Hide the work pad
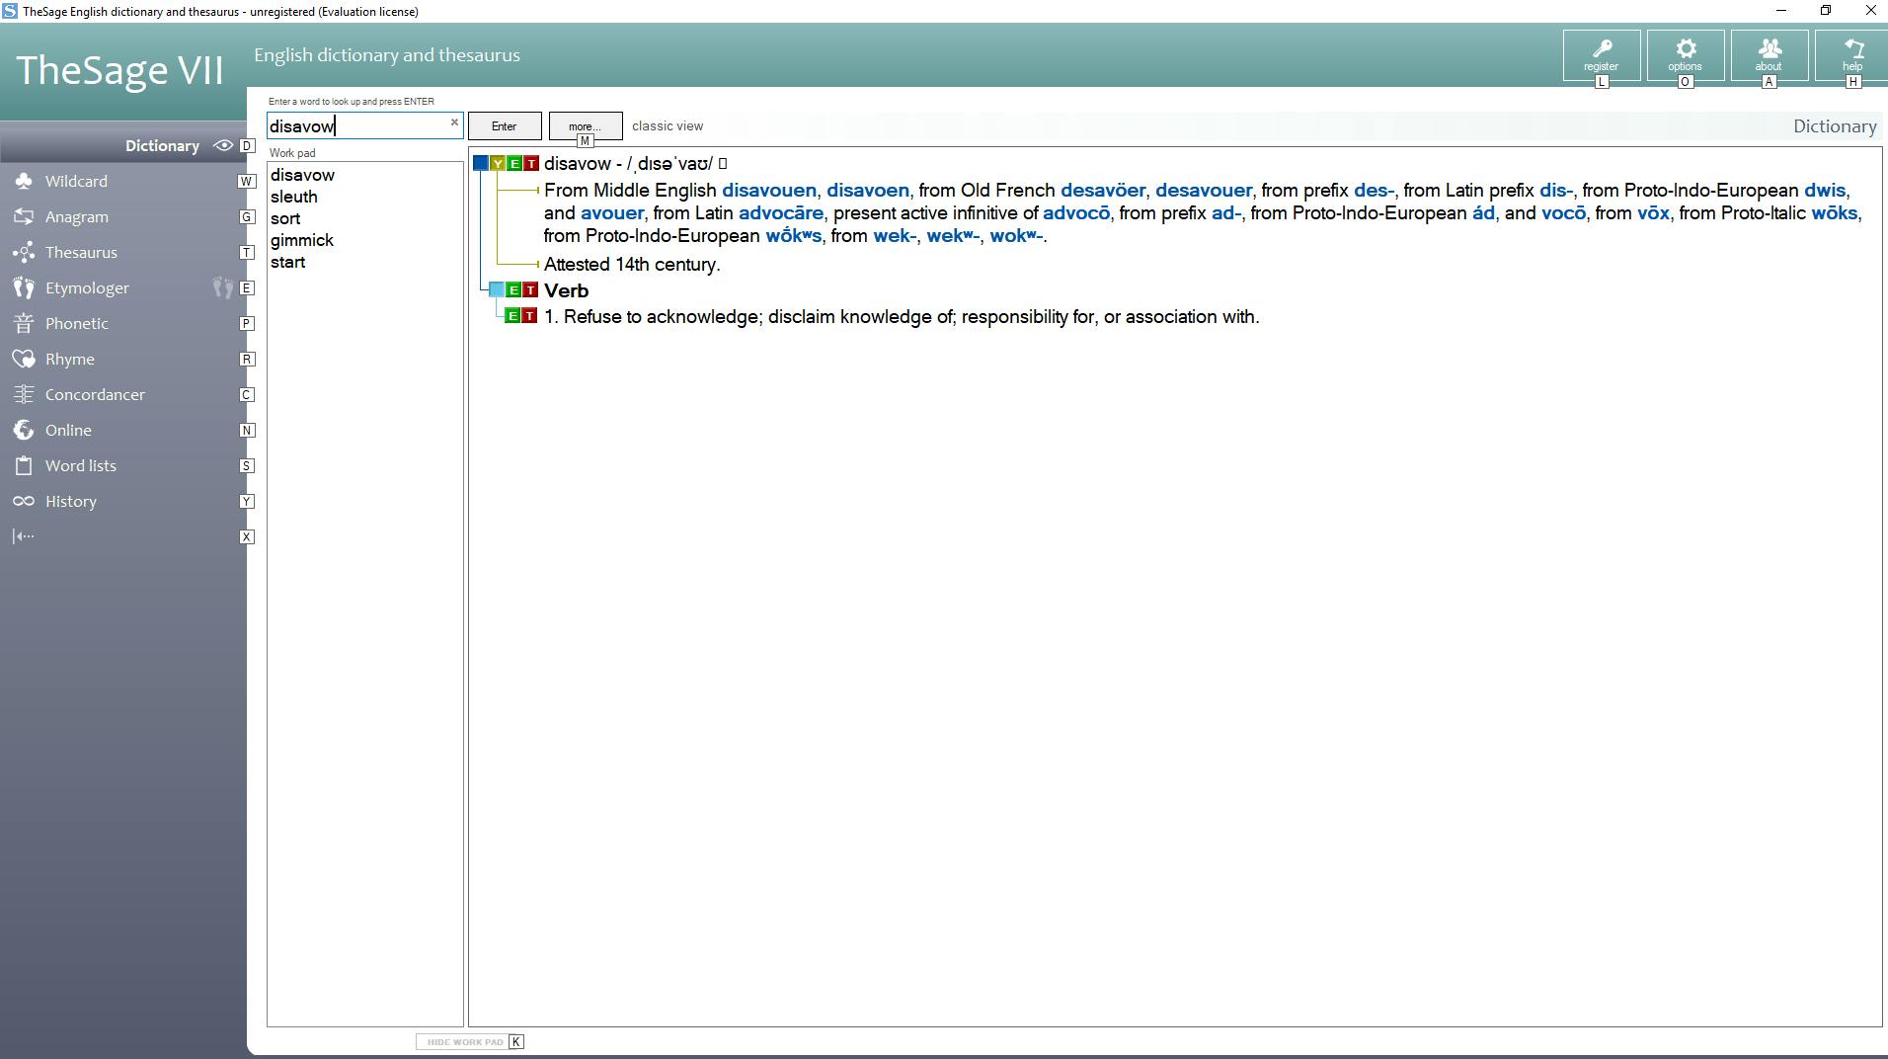 tap(465, 1042)
